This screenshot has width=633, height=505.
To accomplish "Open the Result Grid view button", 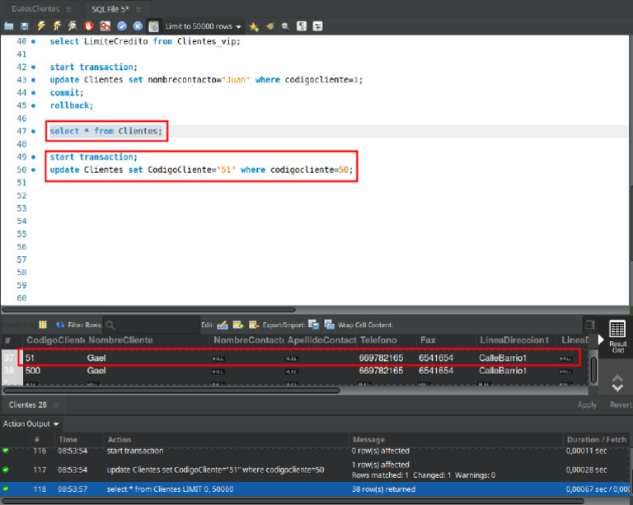I will (617, 335).
